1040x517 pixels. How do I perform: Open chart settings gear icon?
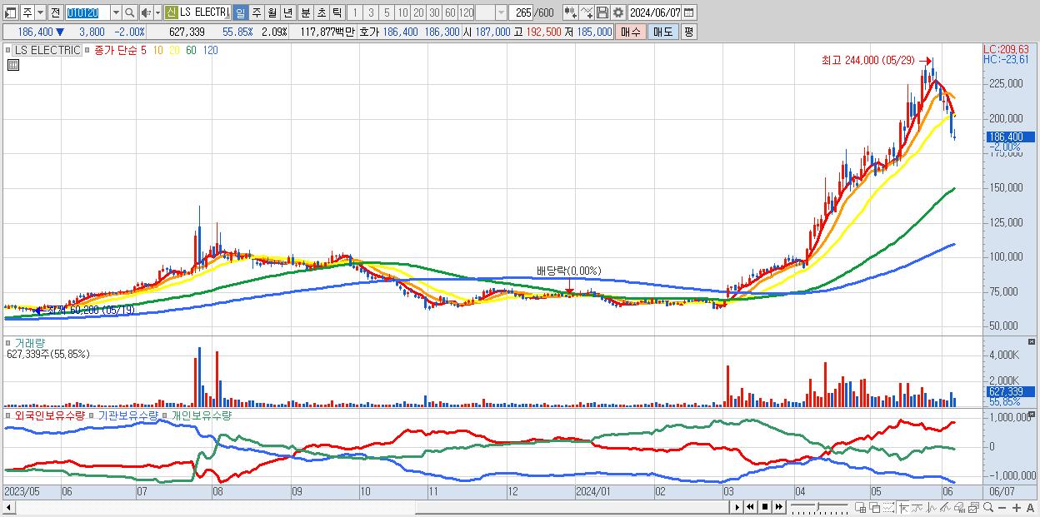click(617, 12)
